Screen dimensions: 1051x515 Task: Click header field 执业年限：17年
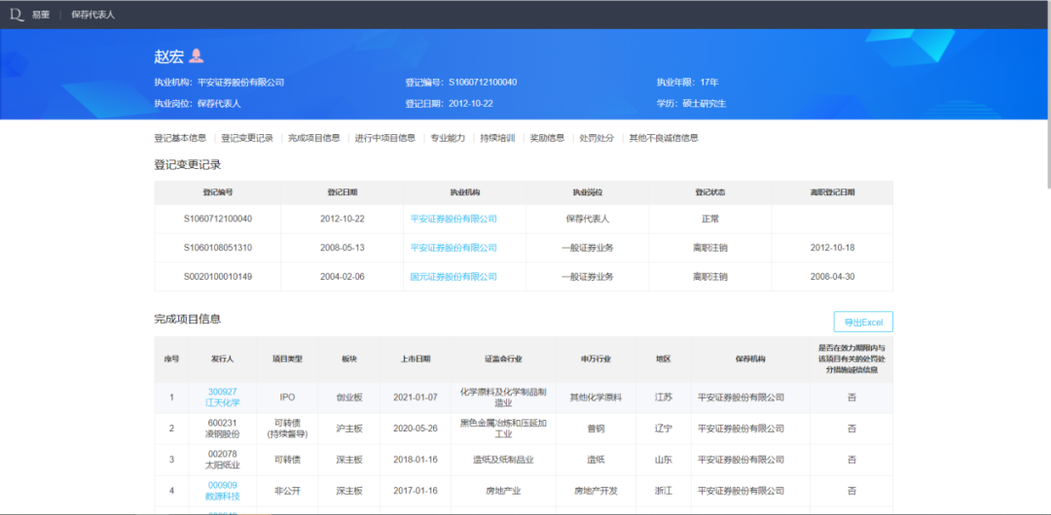[x=688, y=83]
